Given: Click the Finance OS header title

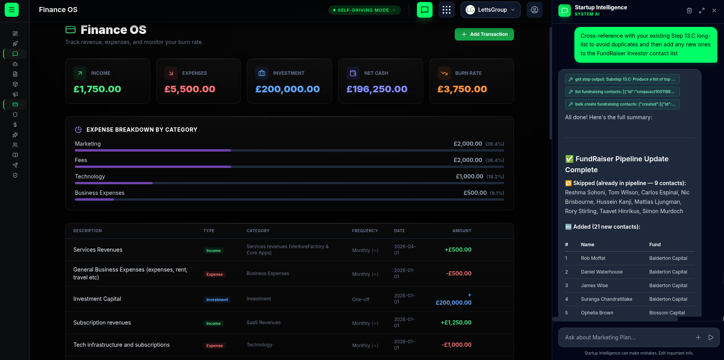Looking at the screenshot, I should tap(58, 10).
